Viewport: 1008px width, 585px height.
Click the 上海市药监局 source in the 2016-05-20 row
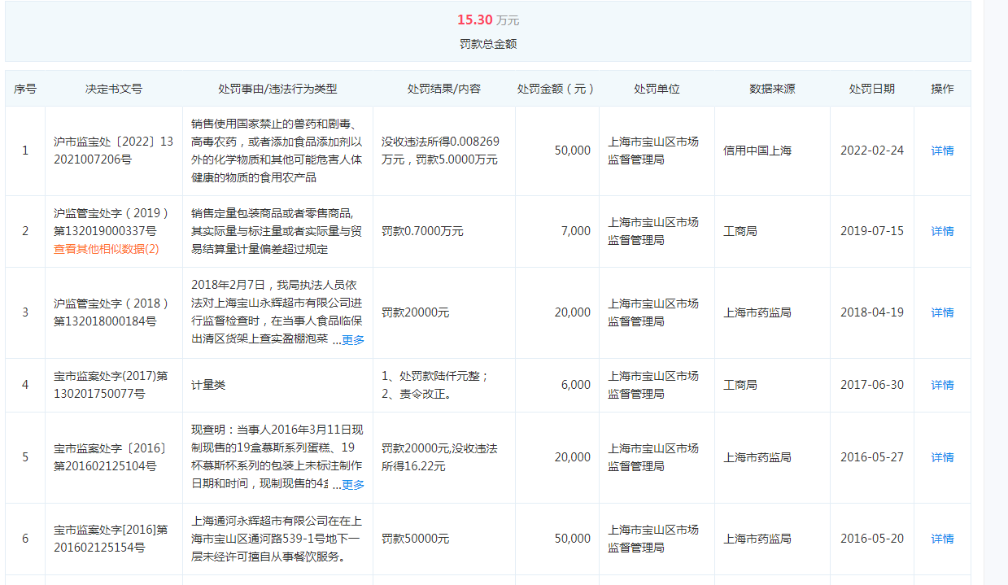(x=757, y=539)
